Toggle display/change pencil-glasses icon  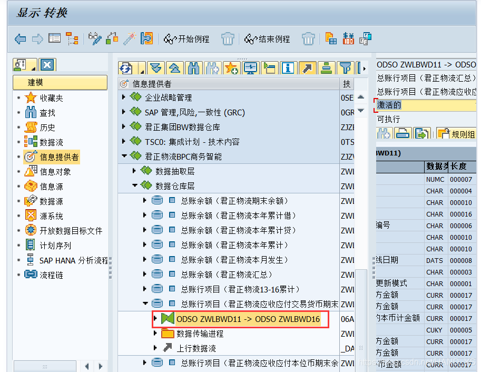(x=94, y=38)
